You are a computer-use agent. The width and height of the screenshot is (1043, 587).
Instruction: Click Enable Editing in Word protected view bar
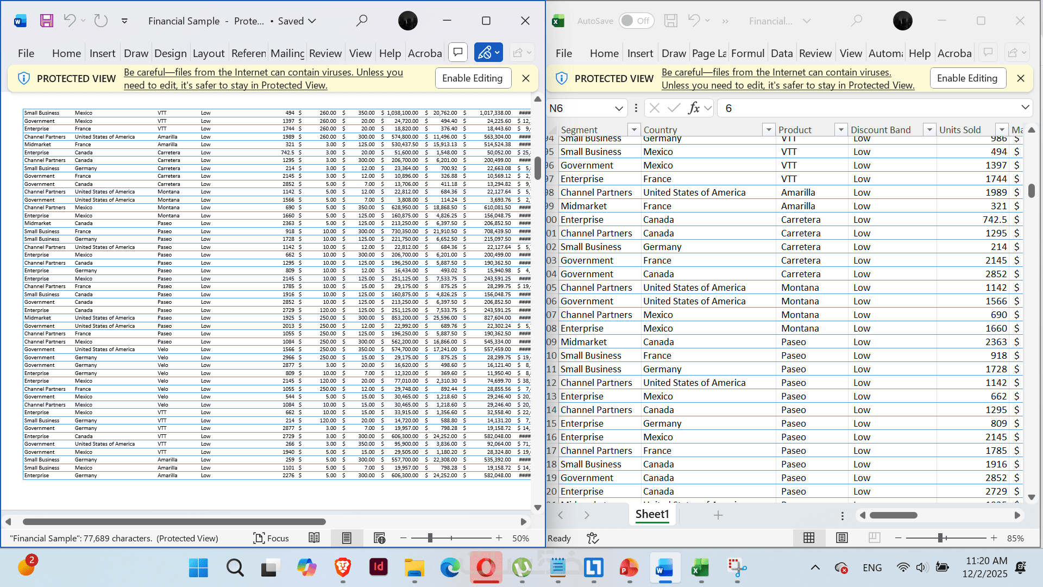473,78
